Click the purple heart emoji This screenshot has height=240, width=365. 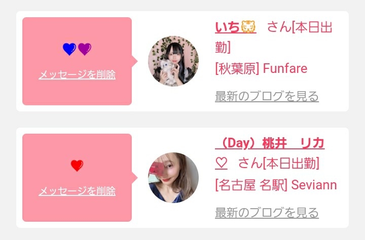(x=85, y=49)
